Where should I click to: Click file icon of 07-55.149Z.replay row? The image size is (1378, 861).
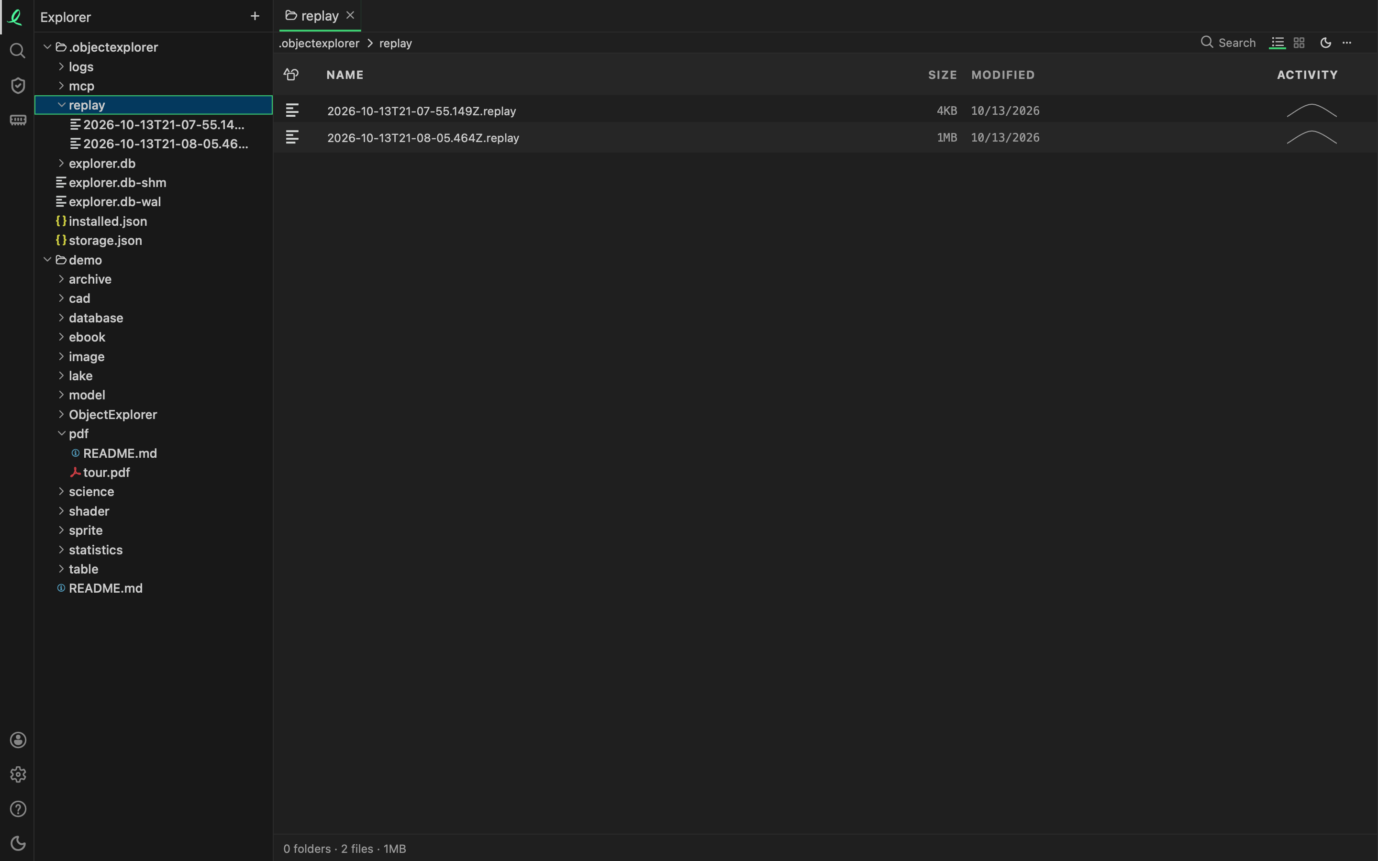292,110
